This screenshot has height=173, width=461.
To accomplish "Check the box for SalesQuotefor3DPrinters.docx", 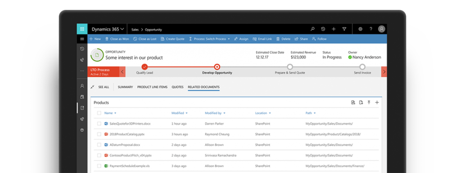I will (x=99, y=124).
